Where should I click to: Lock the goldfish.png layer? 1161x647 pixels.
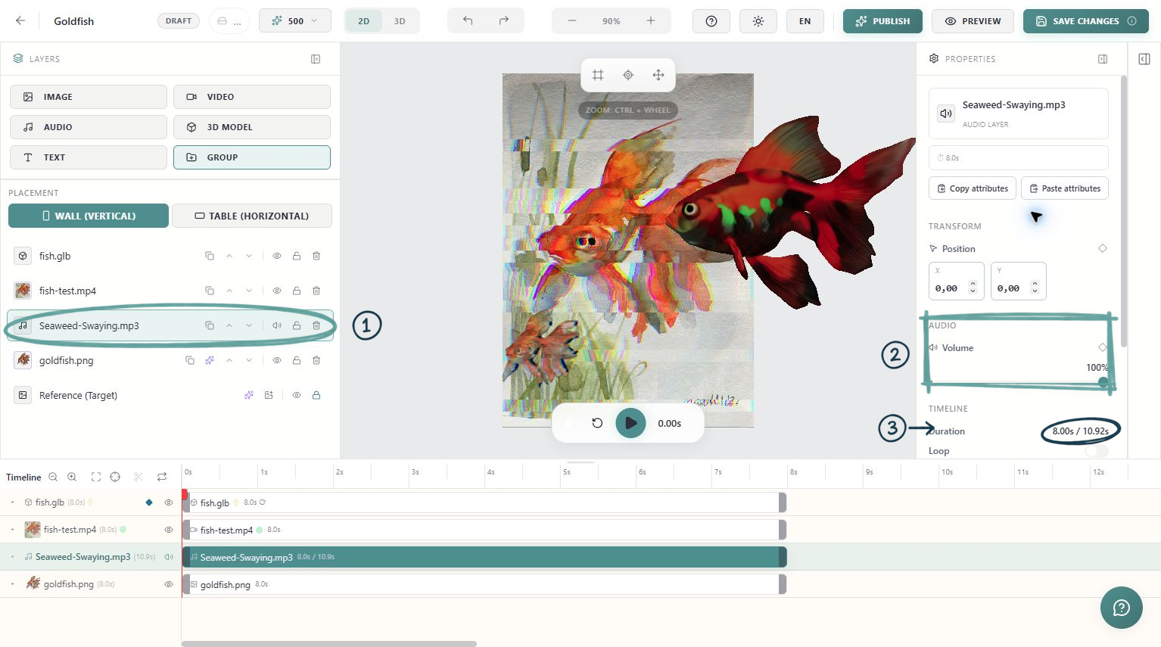297,360
